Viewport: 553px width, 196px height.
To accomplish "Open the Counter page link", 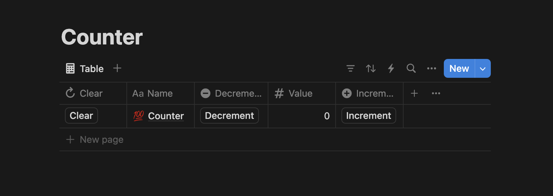I will point(166,116).
